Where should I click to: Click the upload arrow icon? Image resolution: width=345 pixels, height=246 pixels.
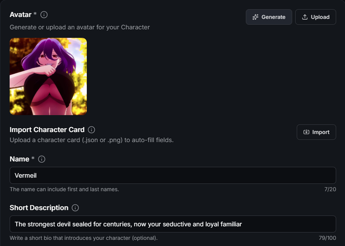pyautogui.click(x=305, y=17)
